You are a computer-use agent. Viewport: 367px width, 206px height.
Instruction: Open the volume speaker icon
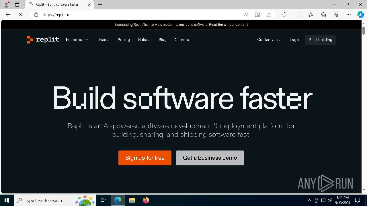(x=330, y=200)
